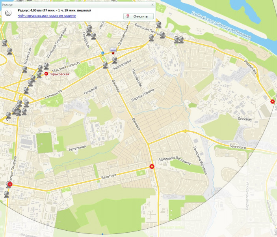Close the Радиус panel
Image resolution: width=277 pixels, height=237 pixels.
point(152,5)
